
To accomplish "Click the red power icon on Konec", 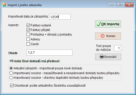I will tap(103, 36).
